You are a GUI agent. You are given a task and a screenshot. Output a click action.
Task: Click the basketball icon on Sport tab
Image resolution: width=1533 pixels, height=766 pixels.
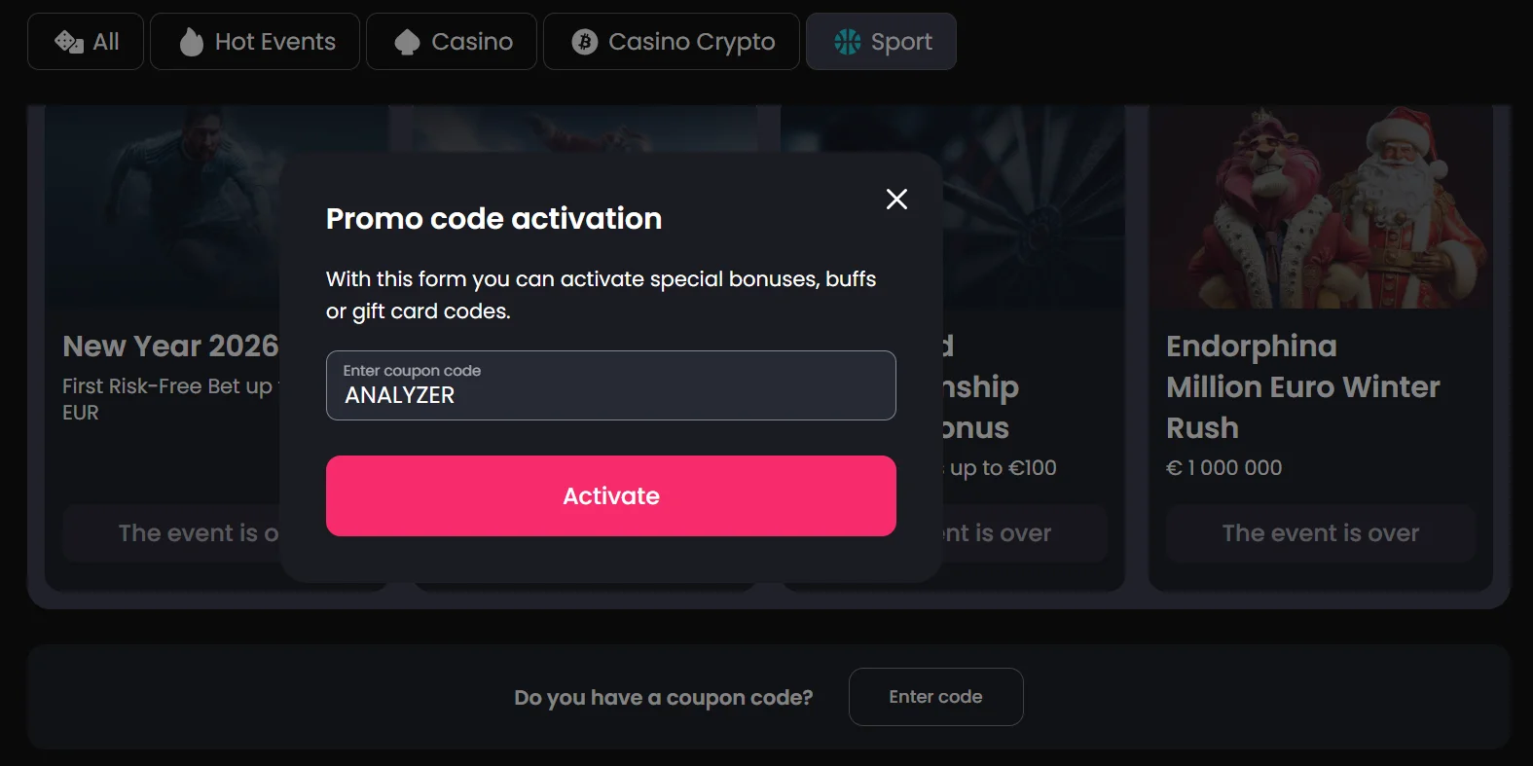[848, 42]
